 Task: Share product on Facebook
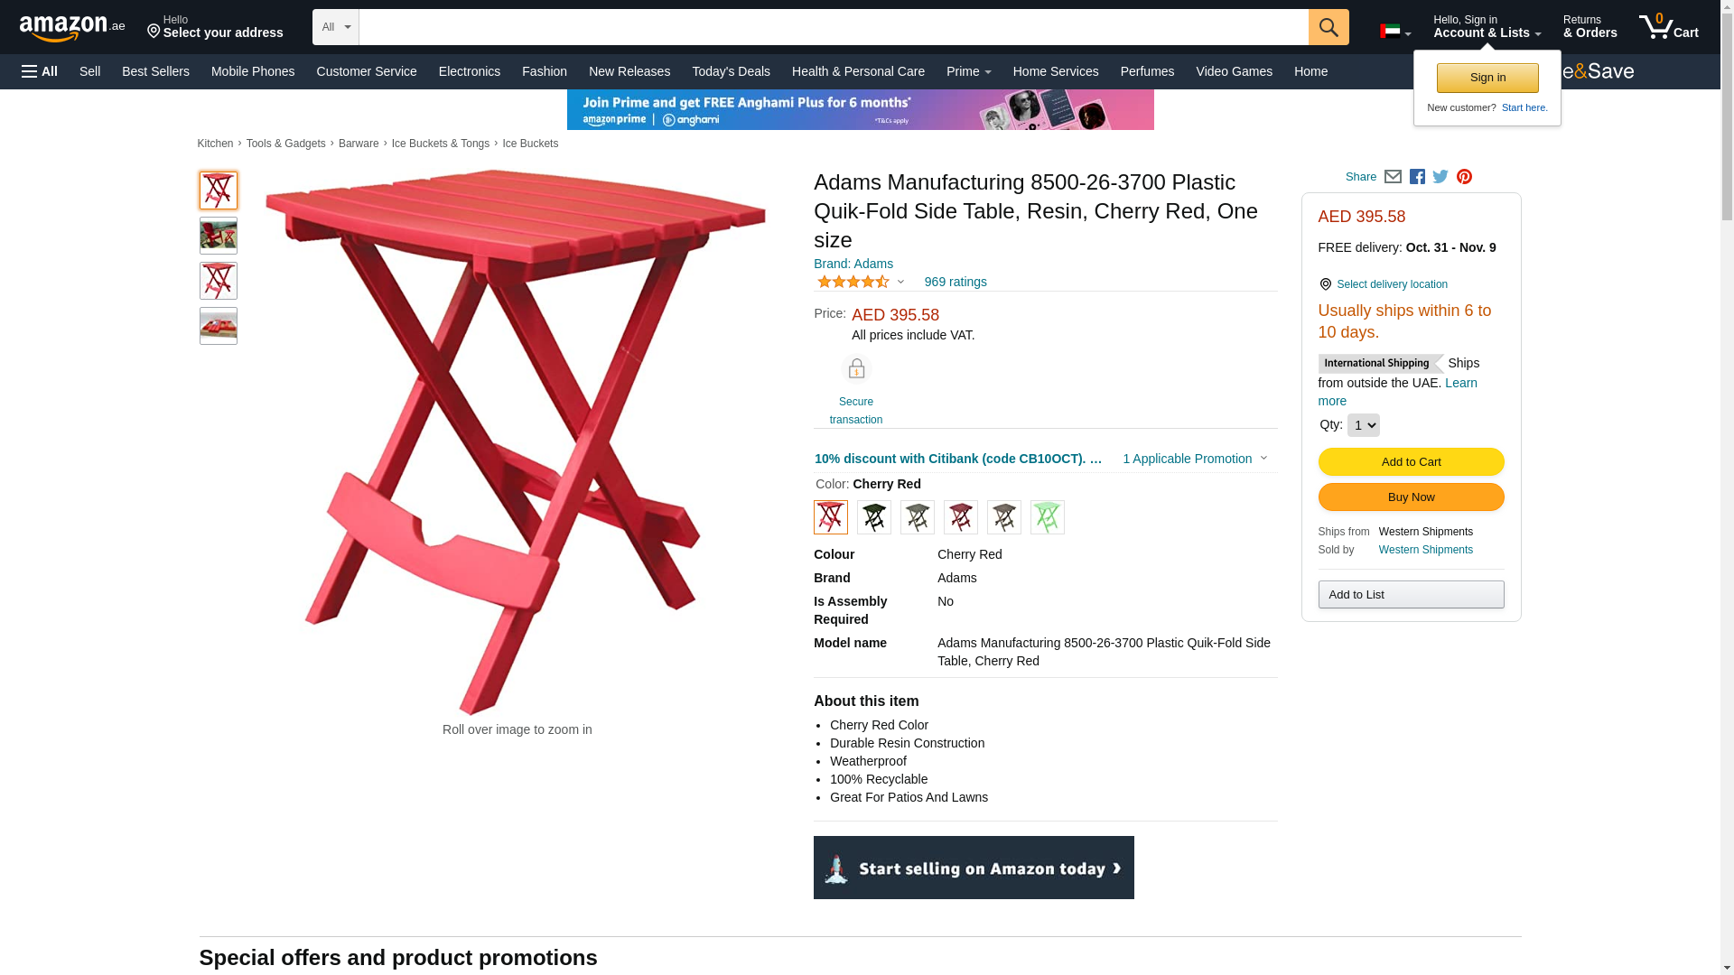coord(1417,177)
